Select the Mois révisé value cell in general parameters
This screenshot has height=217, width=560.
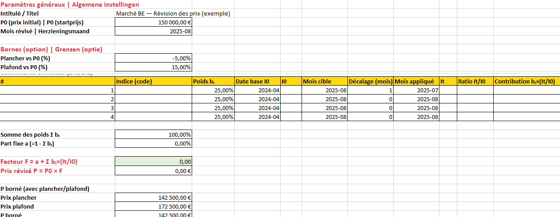[153, 31]
